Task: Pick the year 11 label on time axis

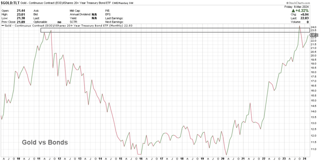Action: (x=39, y=158)
